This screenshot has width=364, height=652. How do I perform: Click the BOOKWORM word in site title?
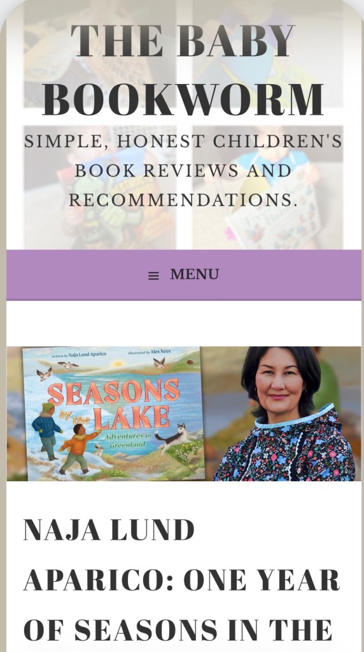click(183, 99)
